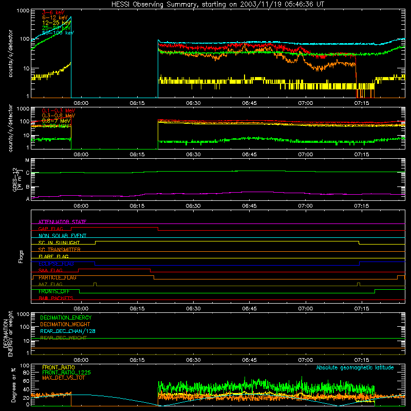Click the DECIMATION_ENERGY legend label
Viewport: 411px width, 411px height.
pos(66,317)
